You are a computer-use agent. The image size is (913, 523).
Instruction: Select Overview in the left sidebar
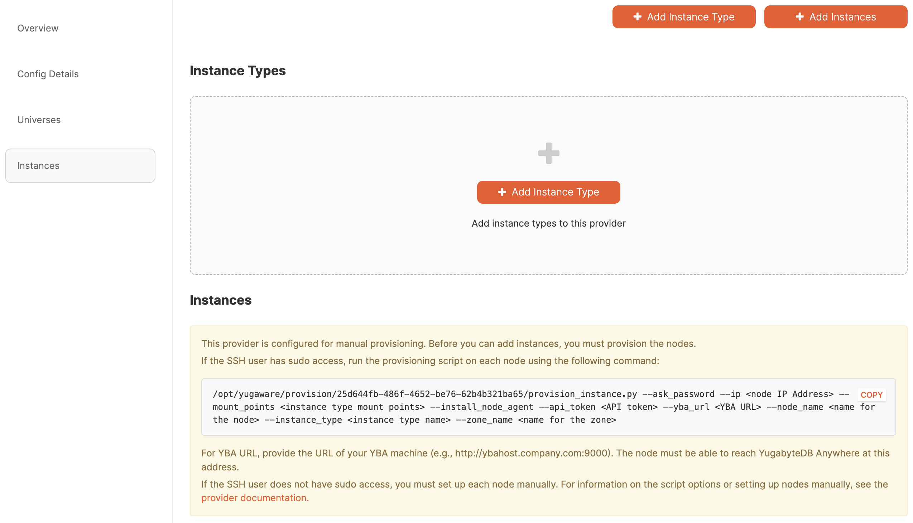[x=38, y=28]
